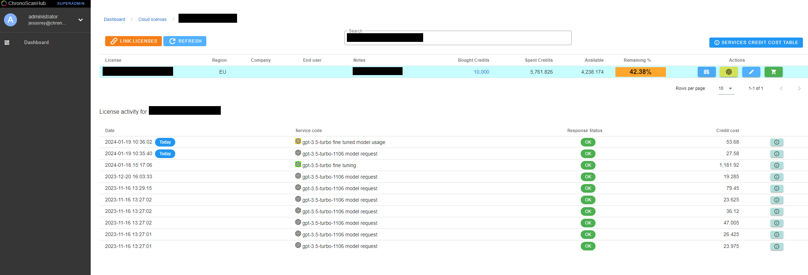This screenshot has height=275, width=808.
Task: Open info for the 1,181.92 credit entry
Action: (x=777, y=165)
